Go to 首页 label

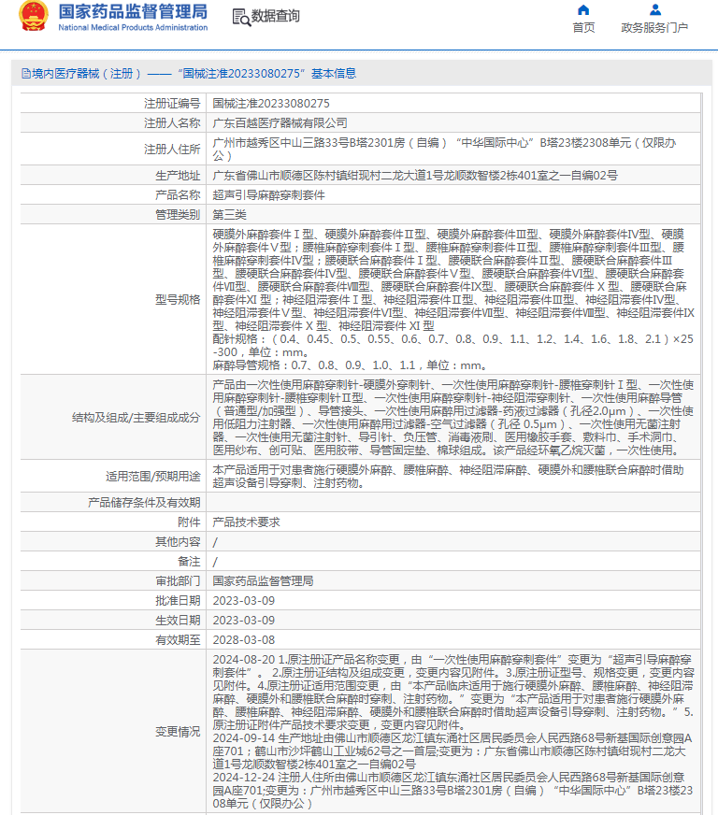(583, 27)
